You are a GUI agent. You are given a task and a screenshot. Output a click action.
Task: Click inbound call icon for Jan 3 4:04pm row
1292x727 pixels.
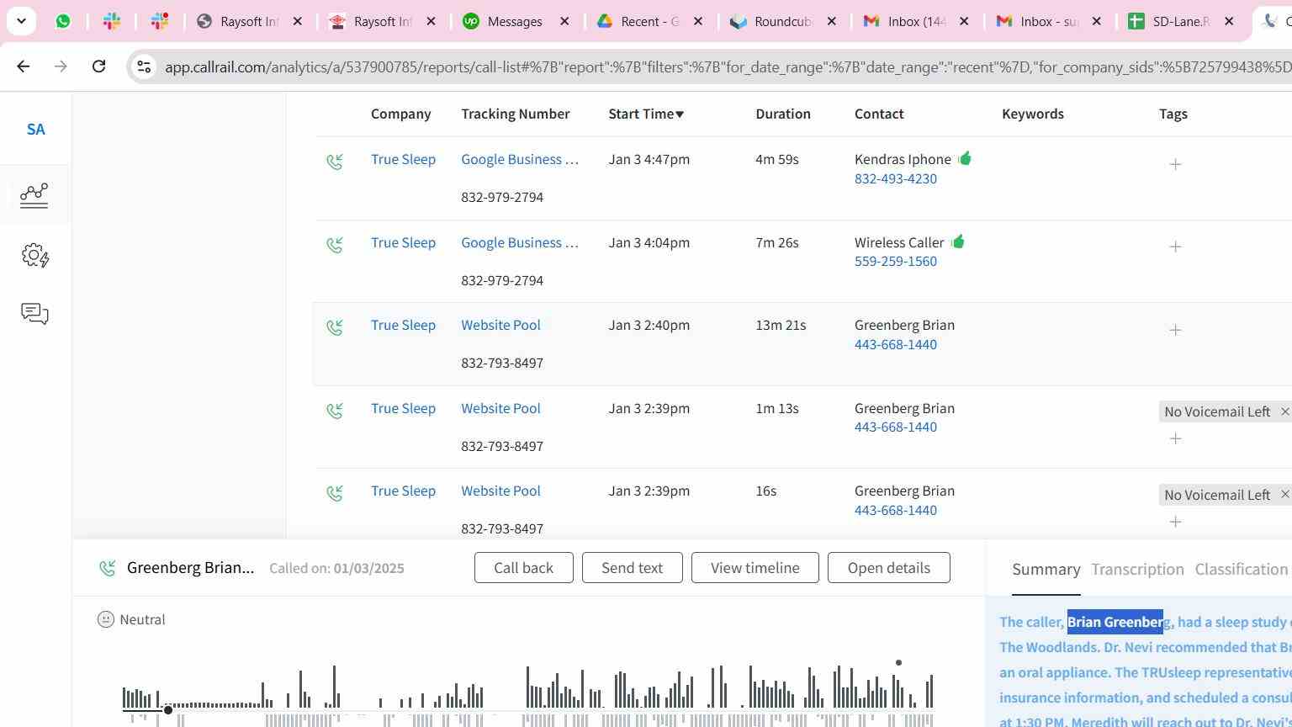tap(335, 245)
